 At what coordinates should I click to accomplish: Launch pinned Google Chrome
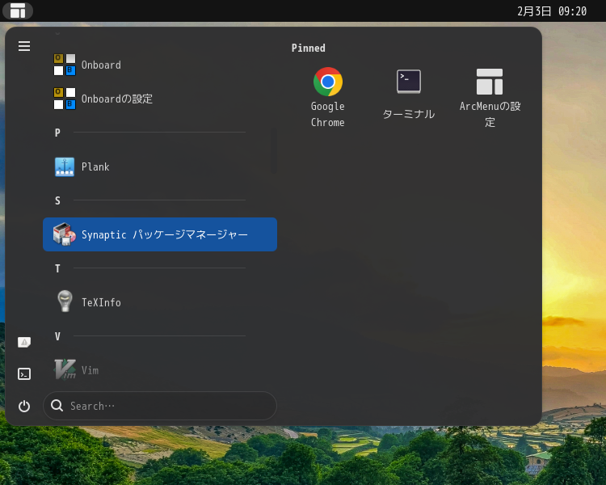328,98
